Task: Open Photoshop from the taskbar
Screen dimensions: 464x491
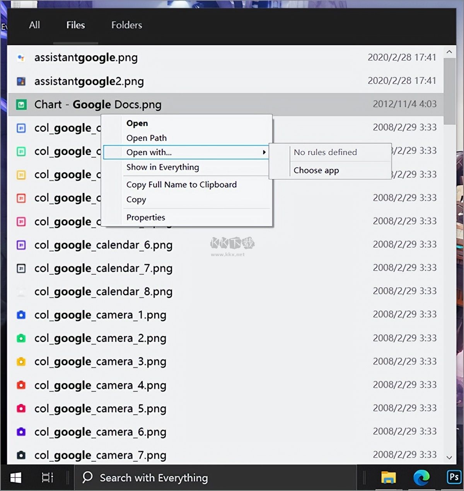Action: [x=454, y=477]
